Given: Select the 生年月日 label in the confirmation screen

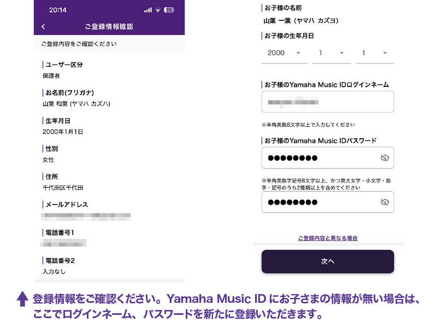Looking at the screenshot, I should tap(58, 121).
